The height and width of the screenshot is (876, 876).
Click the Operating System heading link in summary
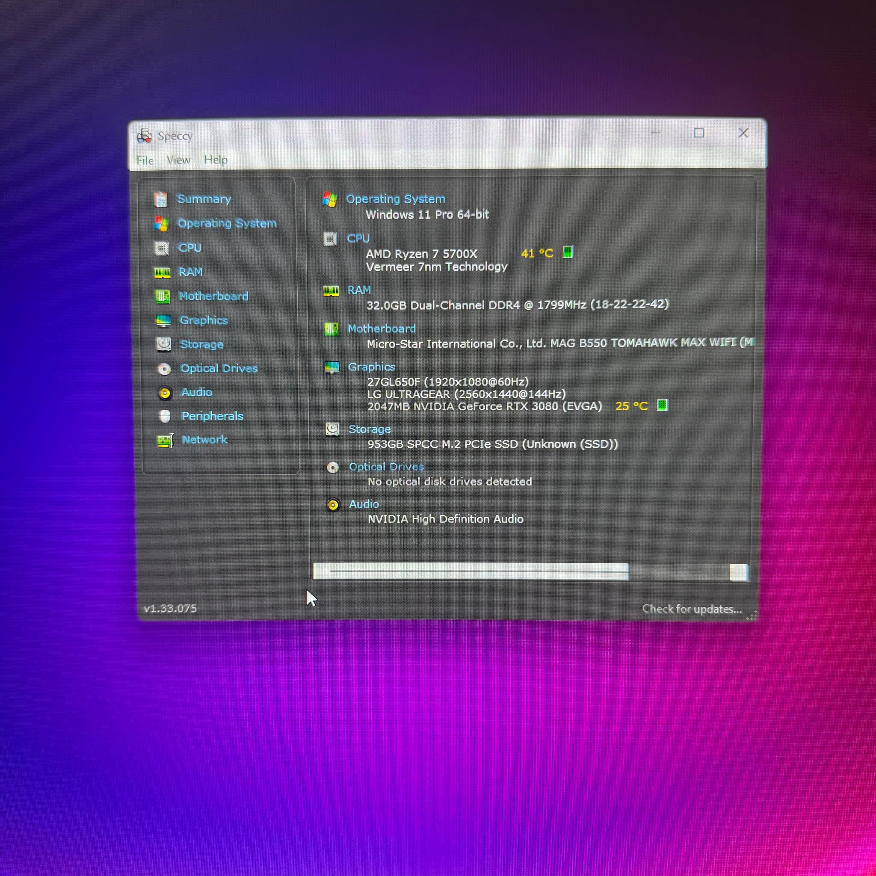pos(396,198)
